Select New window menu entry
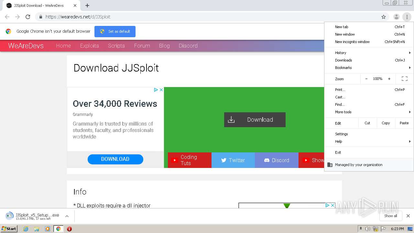414x233 pixels. 369,34
